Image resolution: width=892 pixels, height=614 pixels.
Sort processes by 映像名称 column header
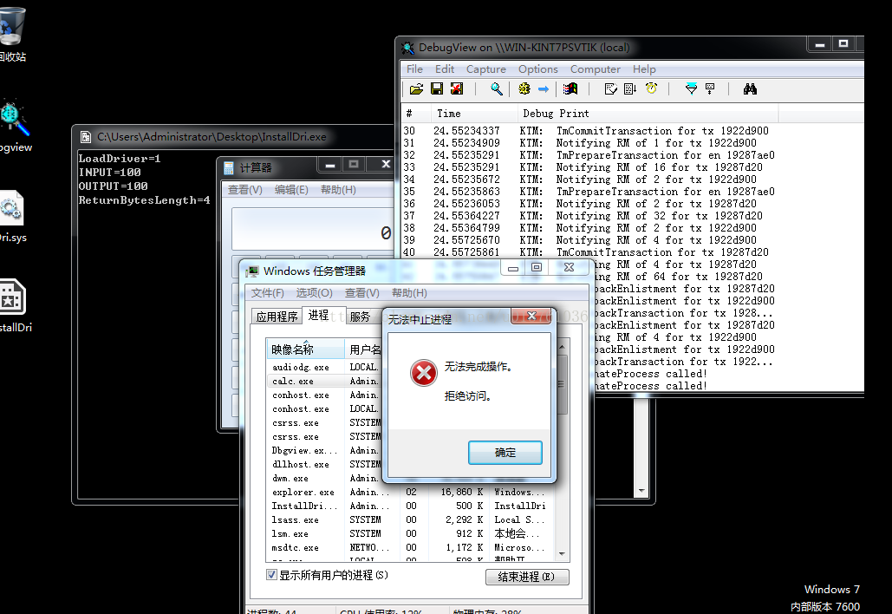(x=305, y=349)
